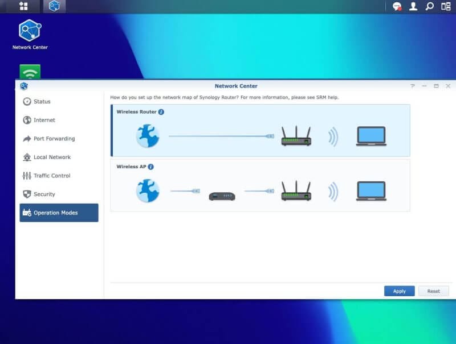
Task: Click the info icon next to Wireless AP
Action: pos(150,167)
